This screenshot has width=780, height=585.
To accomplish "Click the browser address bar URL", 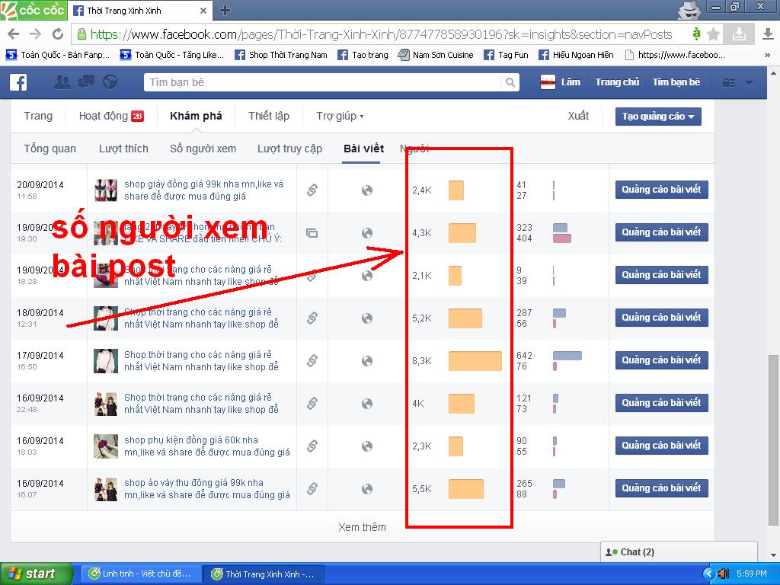I will coord(381,34).
